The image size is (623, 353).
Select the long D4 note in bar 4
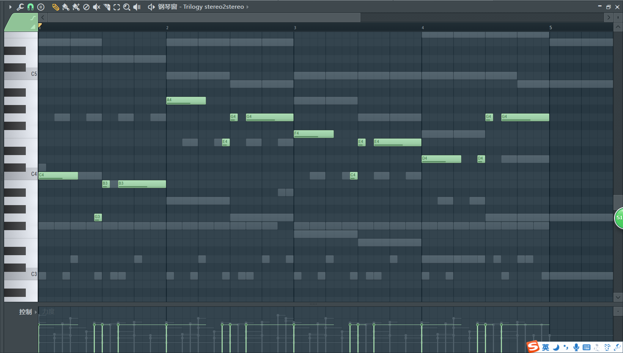(x=441, y=159)
